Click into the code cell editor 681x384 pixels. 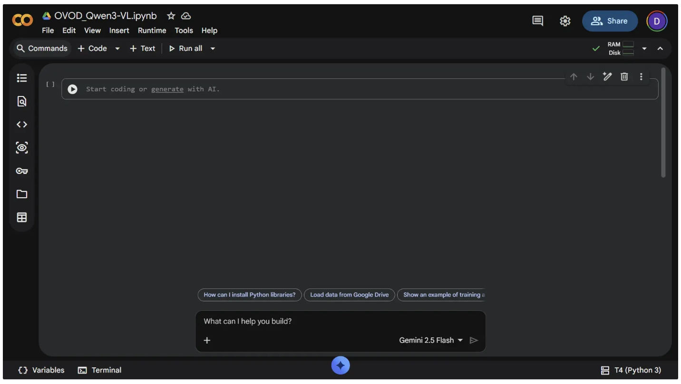(360, 89)
